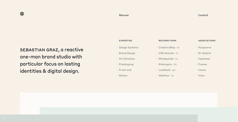This screenshot has width=238, height=122.
Task: Click Motion in the expertise list
Action: pos(123,76)
